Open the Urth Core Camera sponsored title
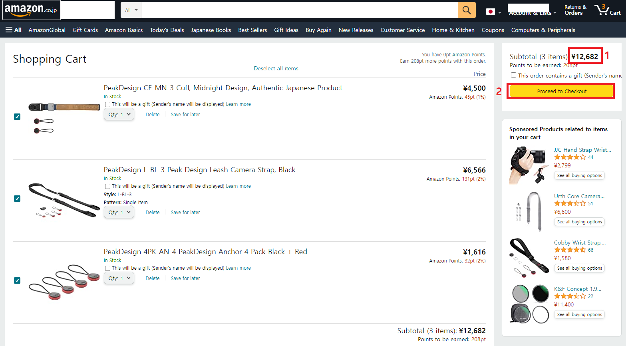The width and height of the screenshot is (626, 346). click(579, 196)
